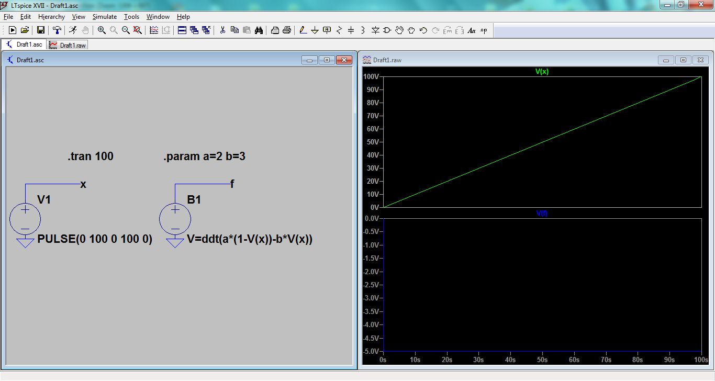Choose the Resistor component tool
Viewport: 715px width, 381px height.
339,30
